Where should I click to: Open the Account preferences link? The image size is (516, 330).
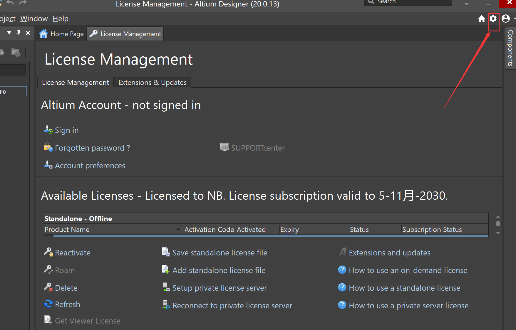point(90,165)
